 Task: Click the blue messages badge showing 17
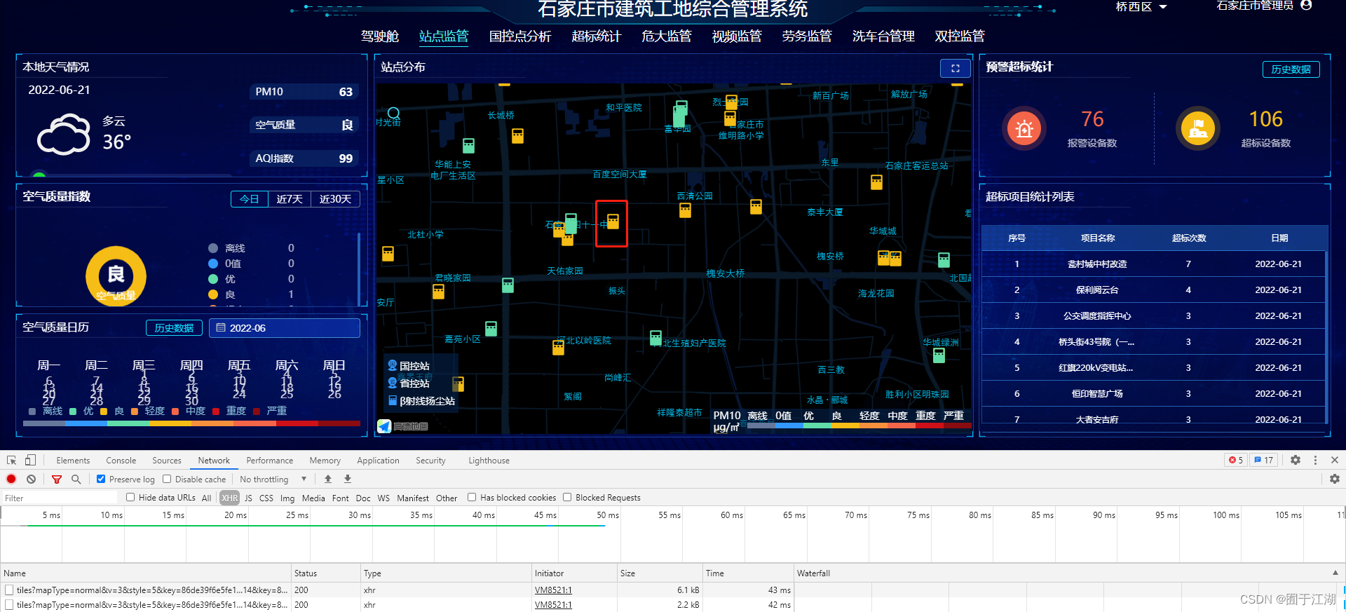coord(1264,461)
